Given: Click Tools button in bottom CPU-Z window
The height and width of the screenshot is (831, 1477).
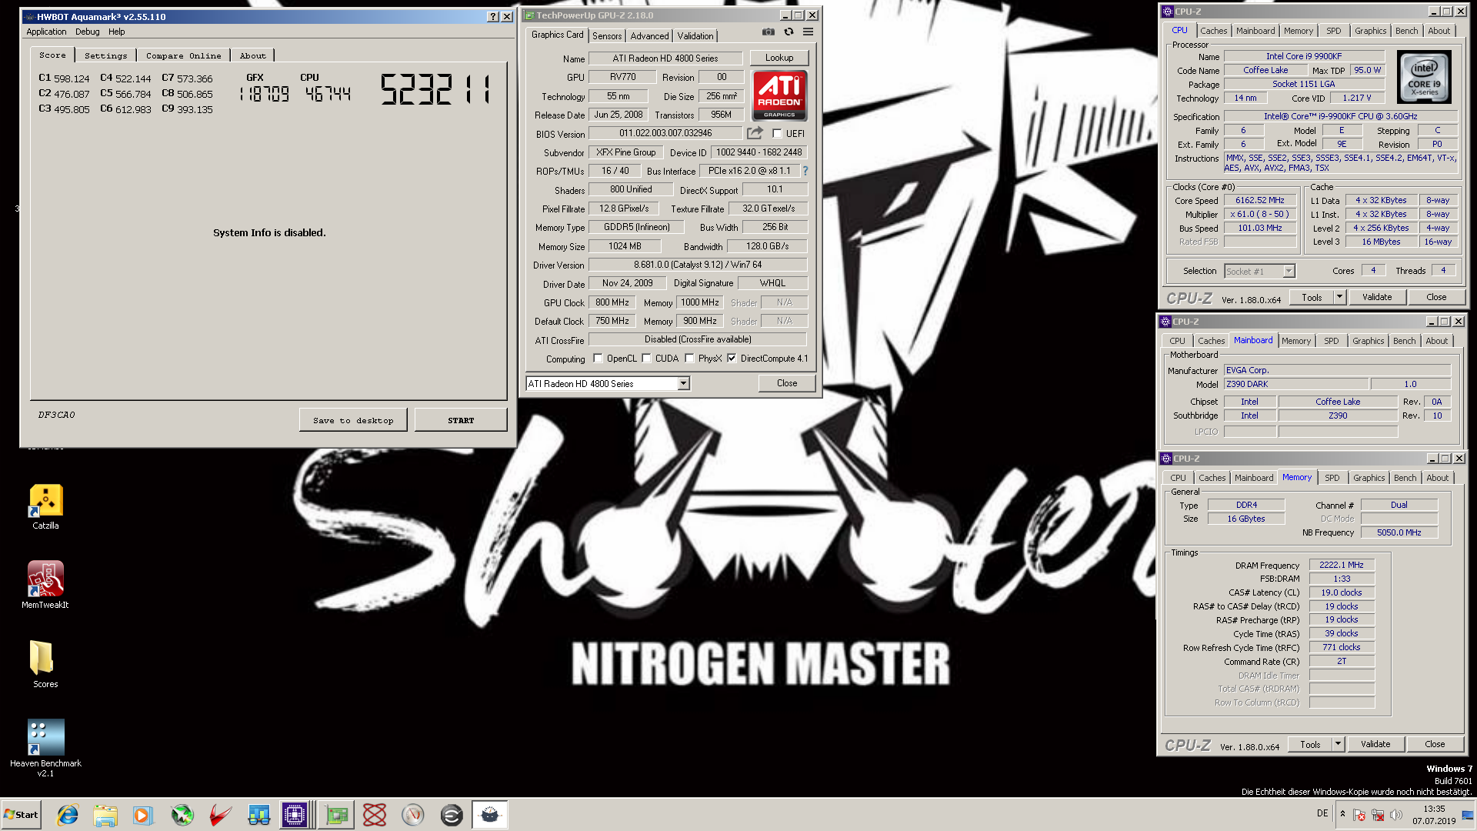Looking at the screenshot, I should 1309,744.
